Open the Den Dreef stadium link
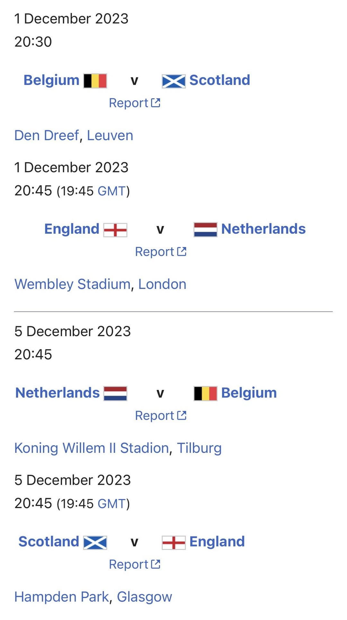 pos(47,136)
